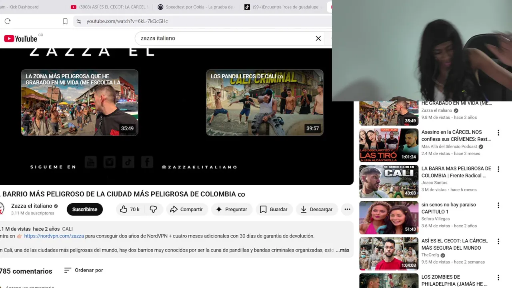Image resolution: width=512 pixels, height=288 pixels.
Task: Bookmark this page via the bookmark icon
Action: click(x=65, y=21)
